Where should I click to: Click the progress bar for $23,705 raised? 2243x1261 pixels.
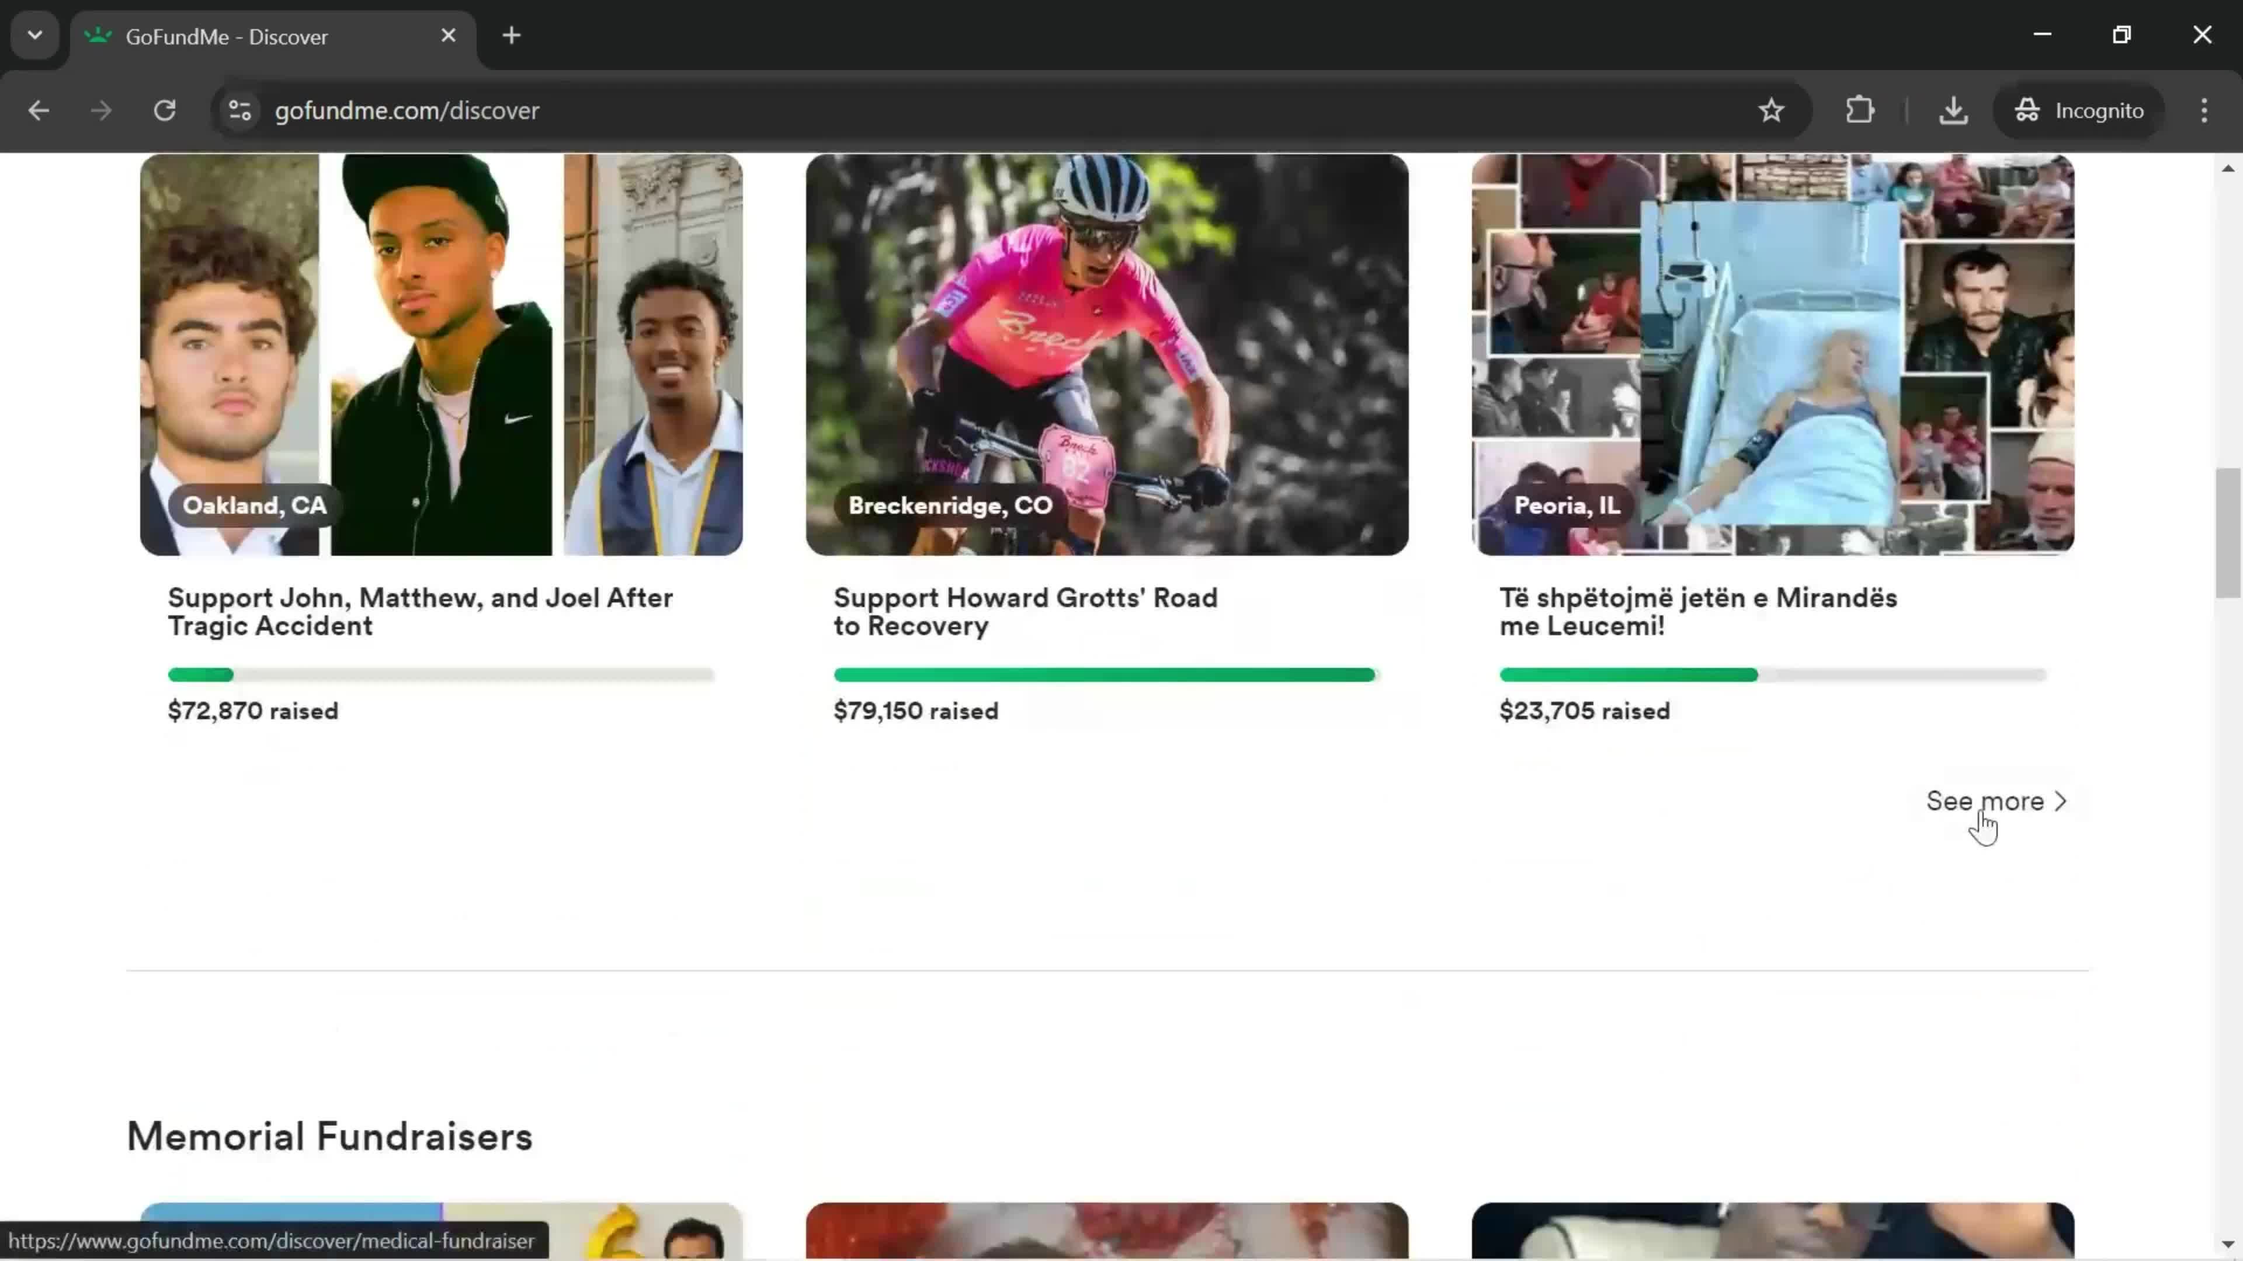pos(1772,674)
